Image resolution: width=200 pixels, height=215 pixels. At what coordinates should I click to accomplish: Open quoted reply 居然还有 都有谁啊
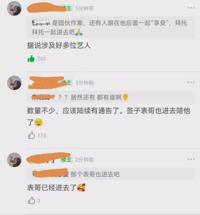pyautogui.click(x=111, y=97)
